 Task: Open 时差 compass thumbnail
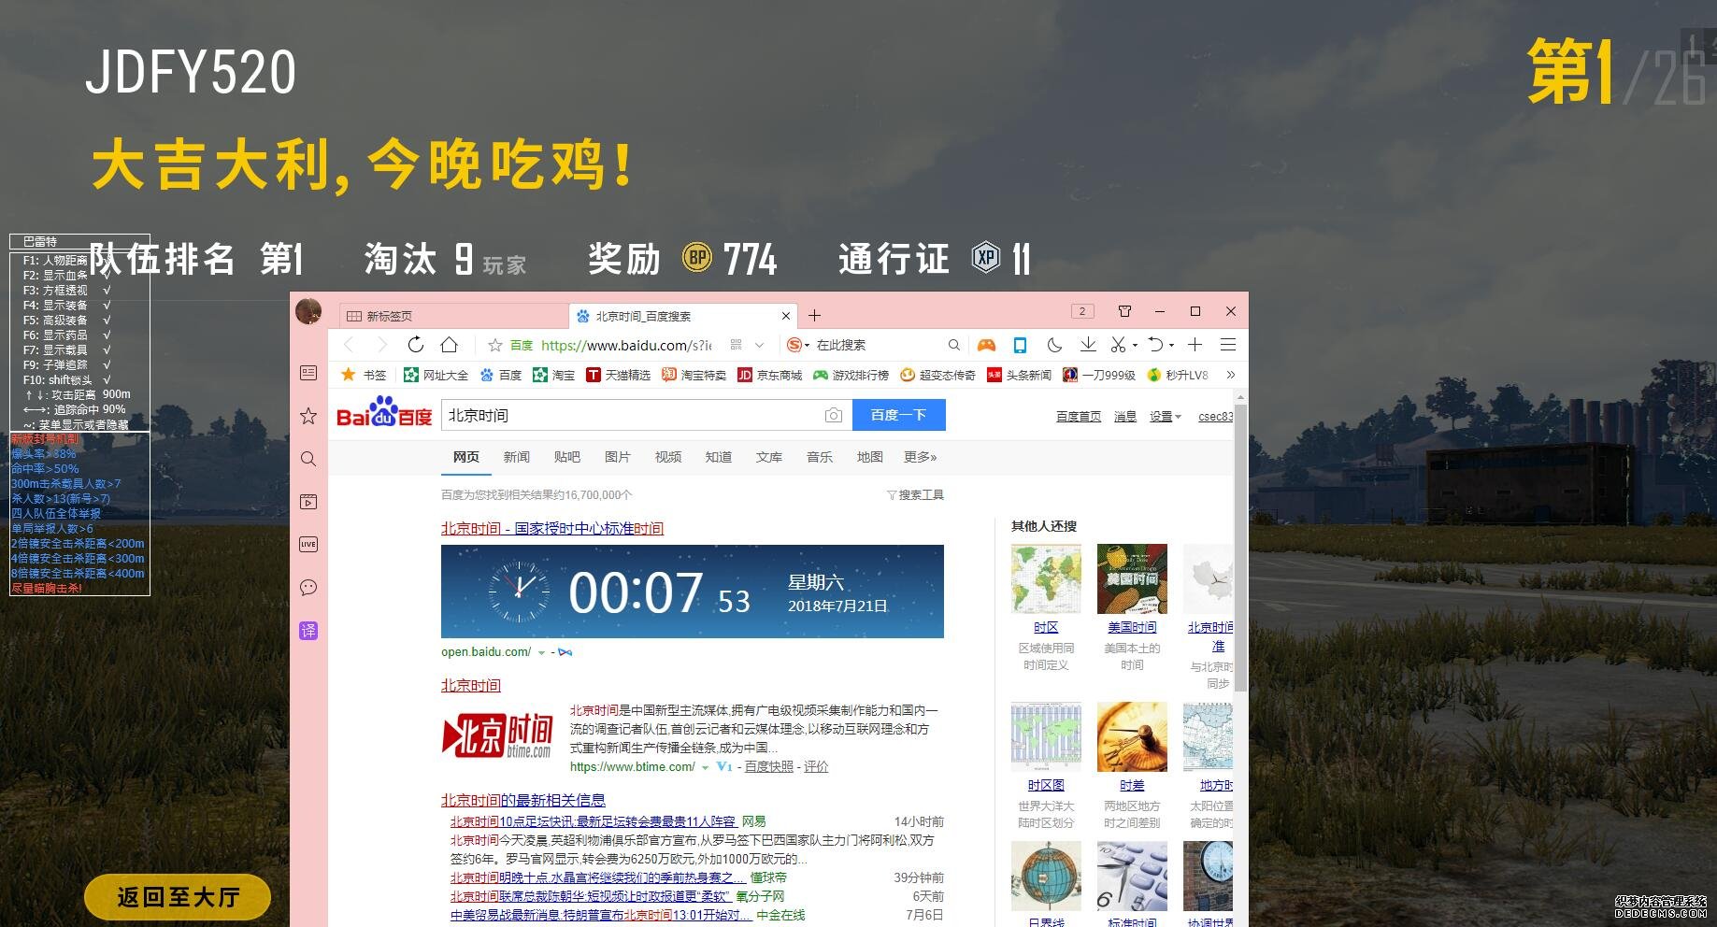click(x=1132, y=737)
